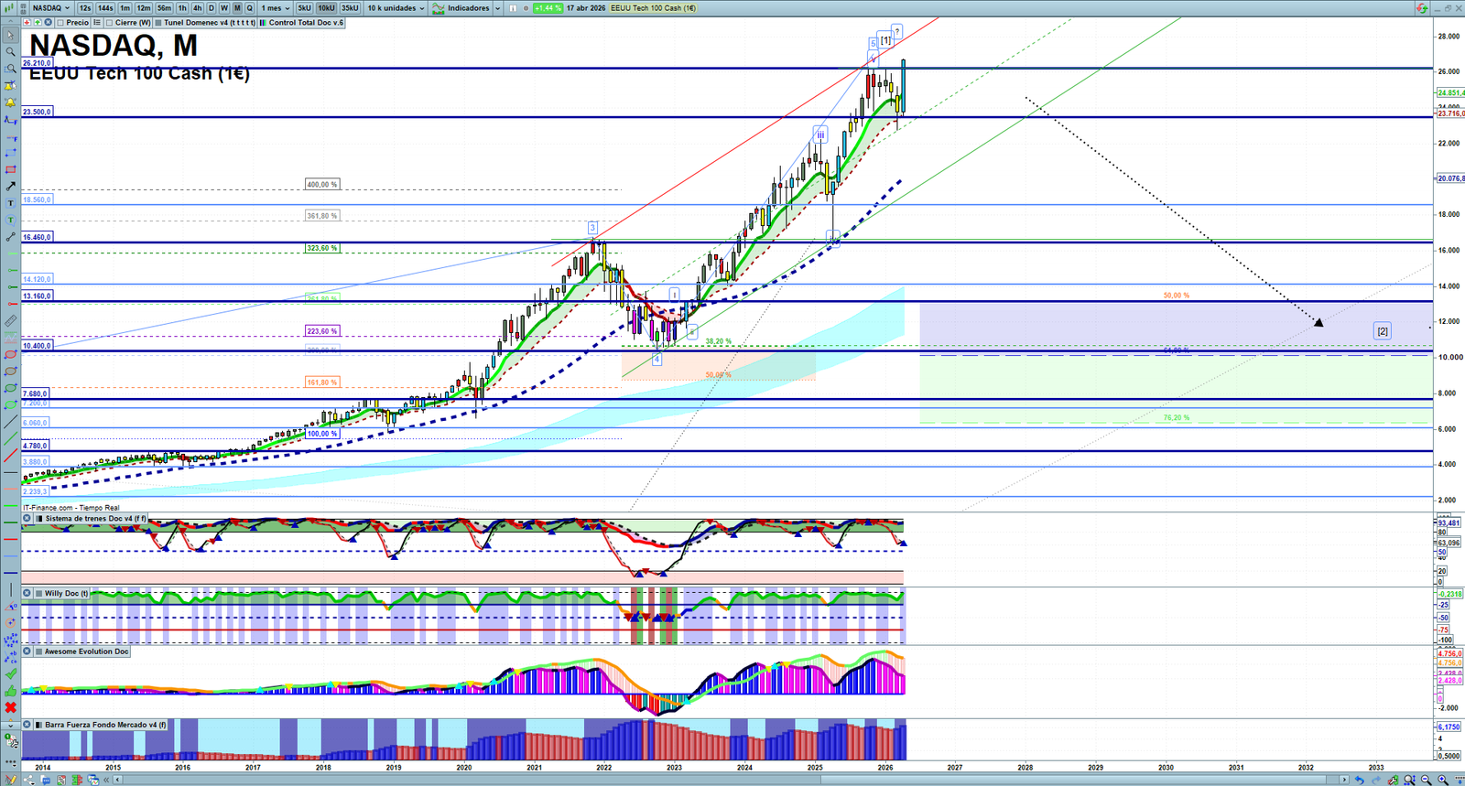Choose the ruler measurement tool
The width and height of the screenshot is (1465, 786).
pyautogui.click(x=10, y=320)
